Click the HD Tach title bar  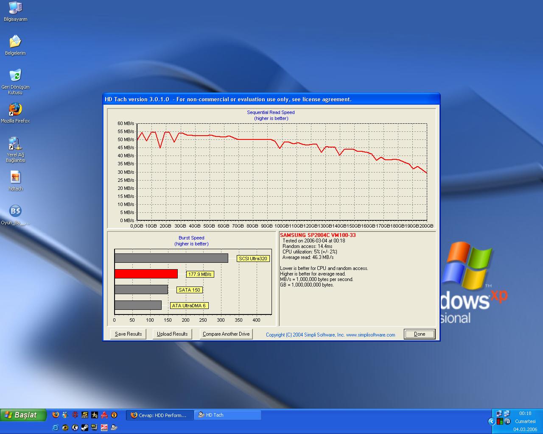271,99
